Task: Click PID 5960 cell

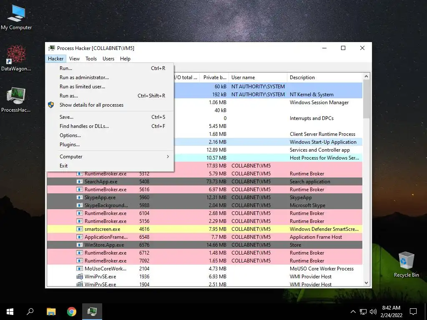Action: 144,197
